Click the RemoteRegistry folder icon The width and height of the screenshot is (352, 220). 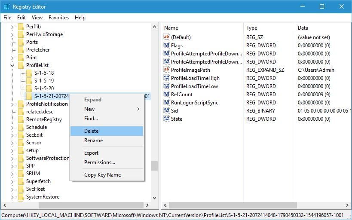tap(21, 119)
